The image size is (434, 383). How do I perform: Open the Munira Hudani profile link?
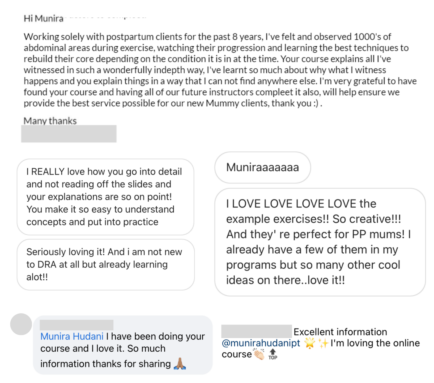coord(72,336)
